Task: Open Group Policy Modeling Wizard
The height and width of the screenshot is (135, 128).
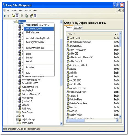Action: click(39, 38)
